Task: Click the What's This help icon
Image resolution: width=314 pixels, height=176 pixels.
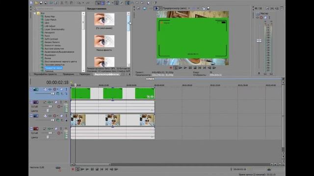Action: [x=156, y=3]
